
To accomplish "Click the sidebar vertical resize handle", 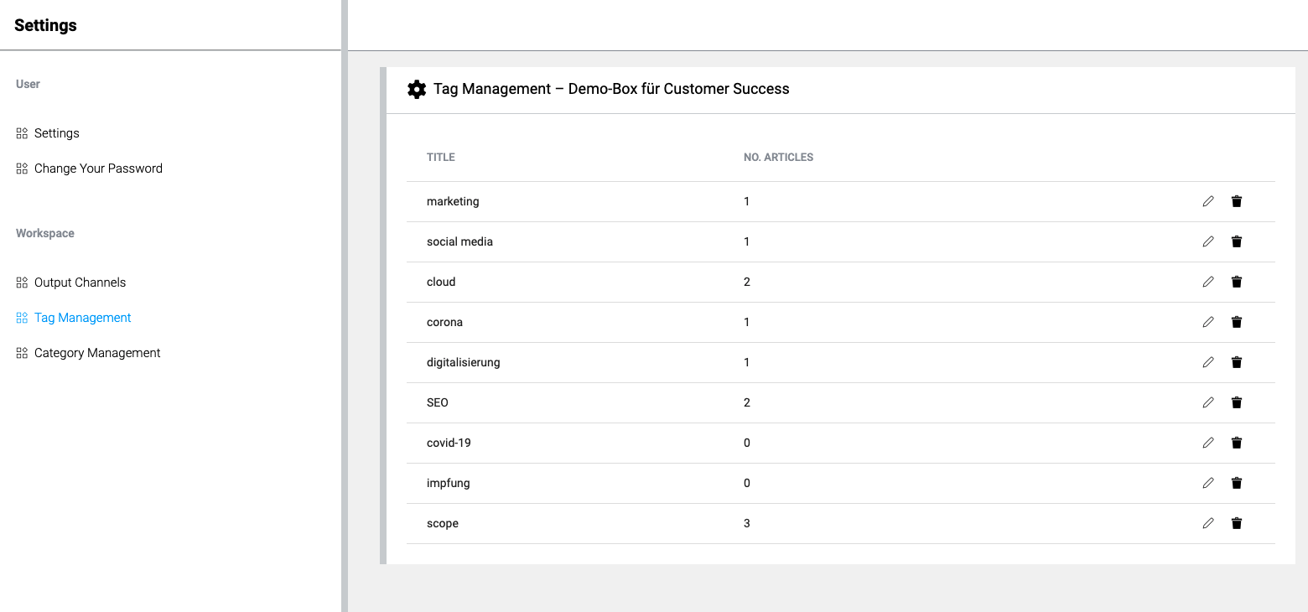I will tap(345, 306).
